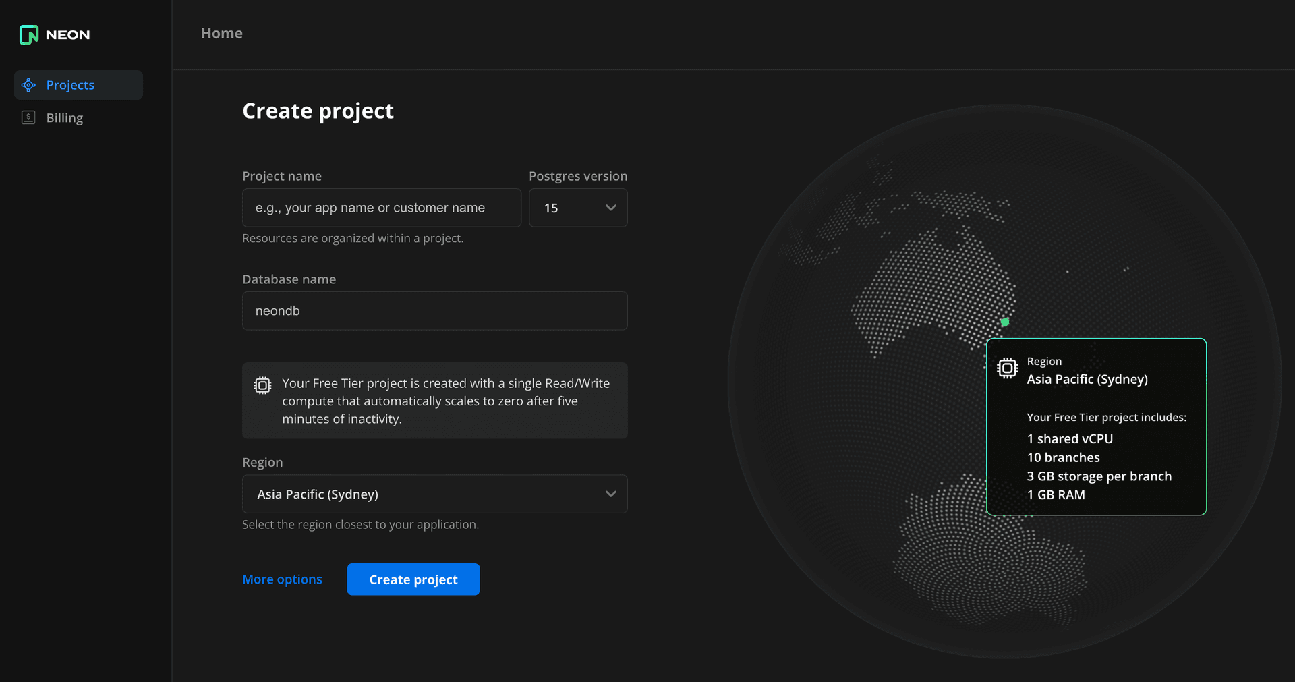Screen dimensions: 1295x682
Task: Click the Home breadcrumb in the header
Action: (x=222, y=33)
